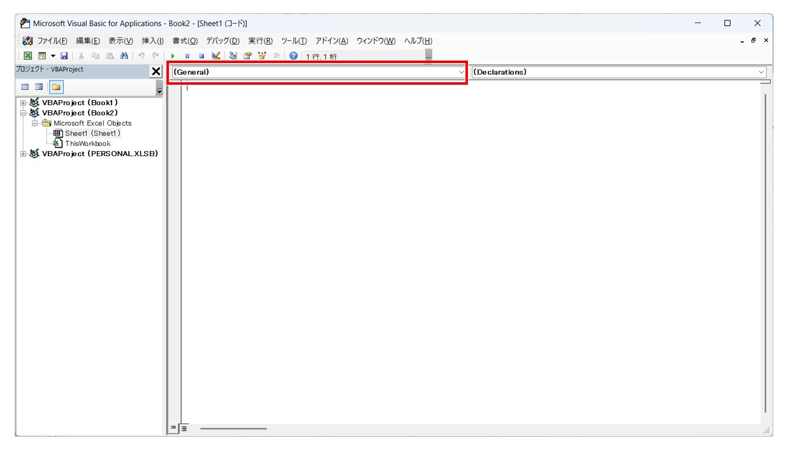Open the ファイル(F) menu
Viewport: 788px width, 450px height.
52,41
